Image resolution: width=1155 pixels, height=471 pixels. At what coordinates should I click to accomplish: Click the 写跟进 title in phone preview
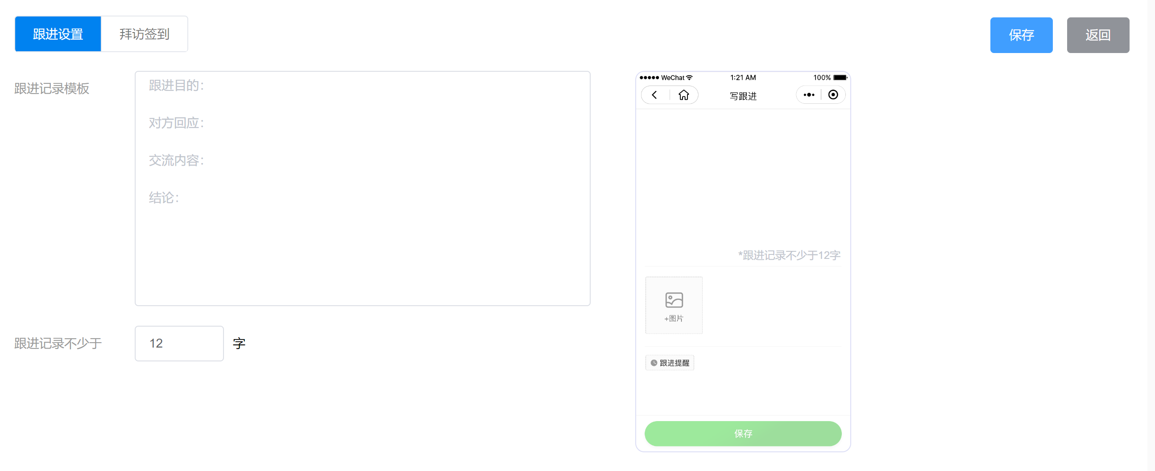pos(743,96)
